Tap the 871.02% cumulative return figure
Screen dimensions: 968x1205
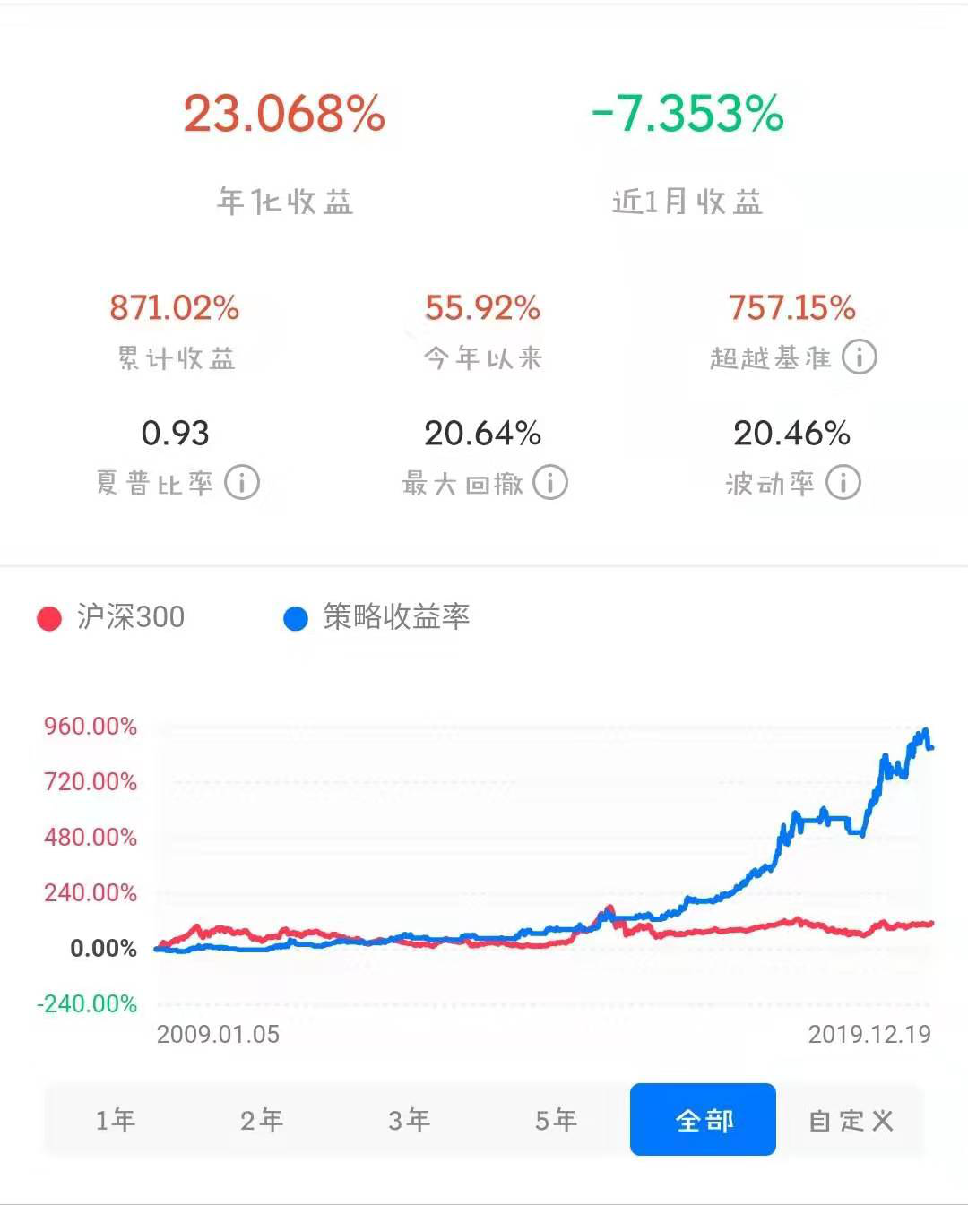click(175, 308)
